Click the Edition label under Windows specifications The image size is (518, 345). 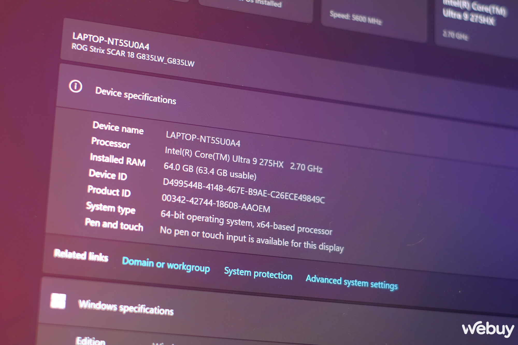[91, 341]
